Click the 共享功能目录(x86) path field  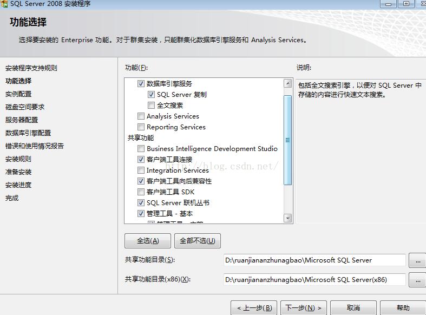(314, 280)
